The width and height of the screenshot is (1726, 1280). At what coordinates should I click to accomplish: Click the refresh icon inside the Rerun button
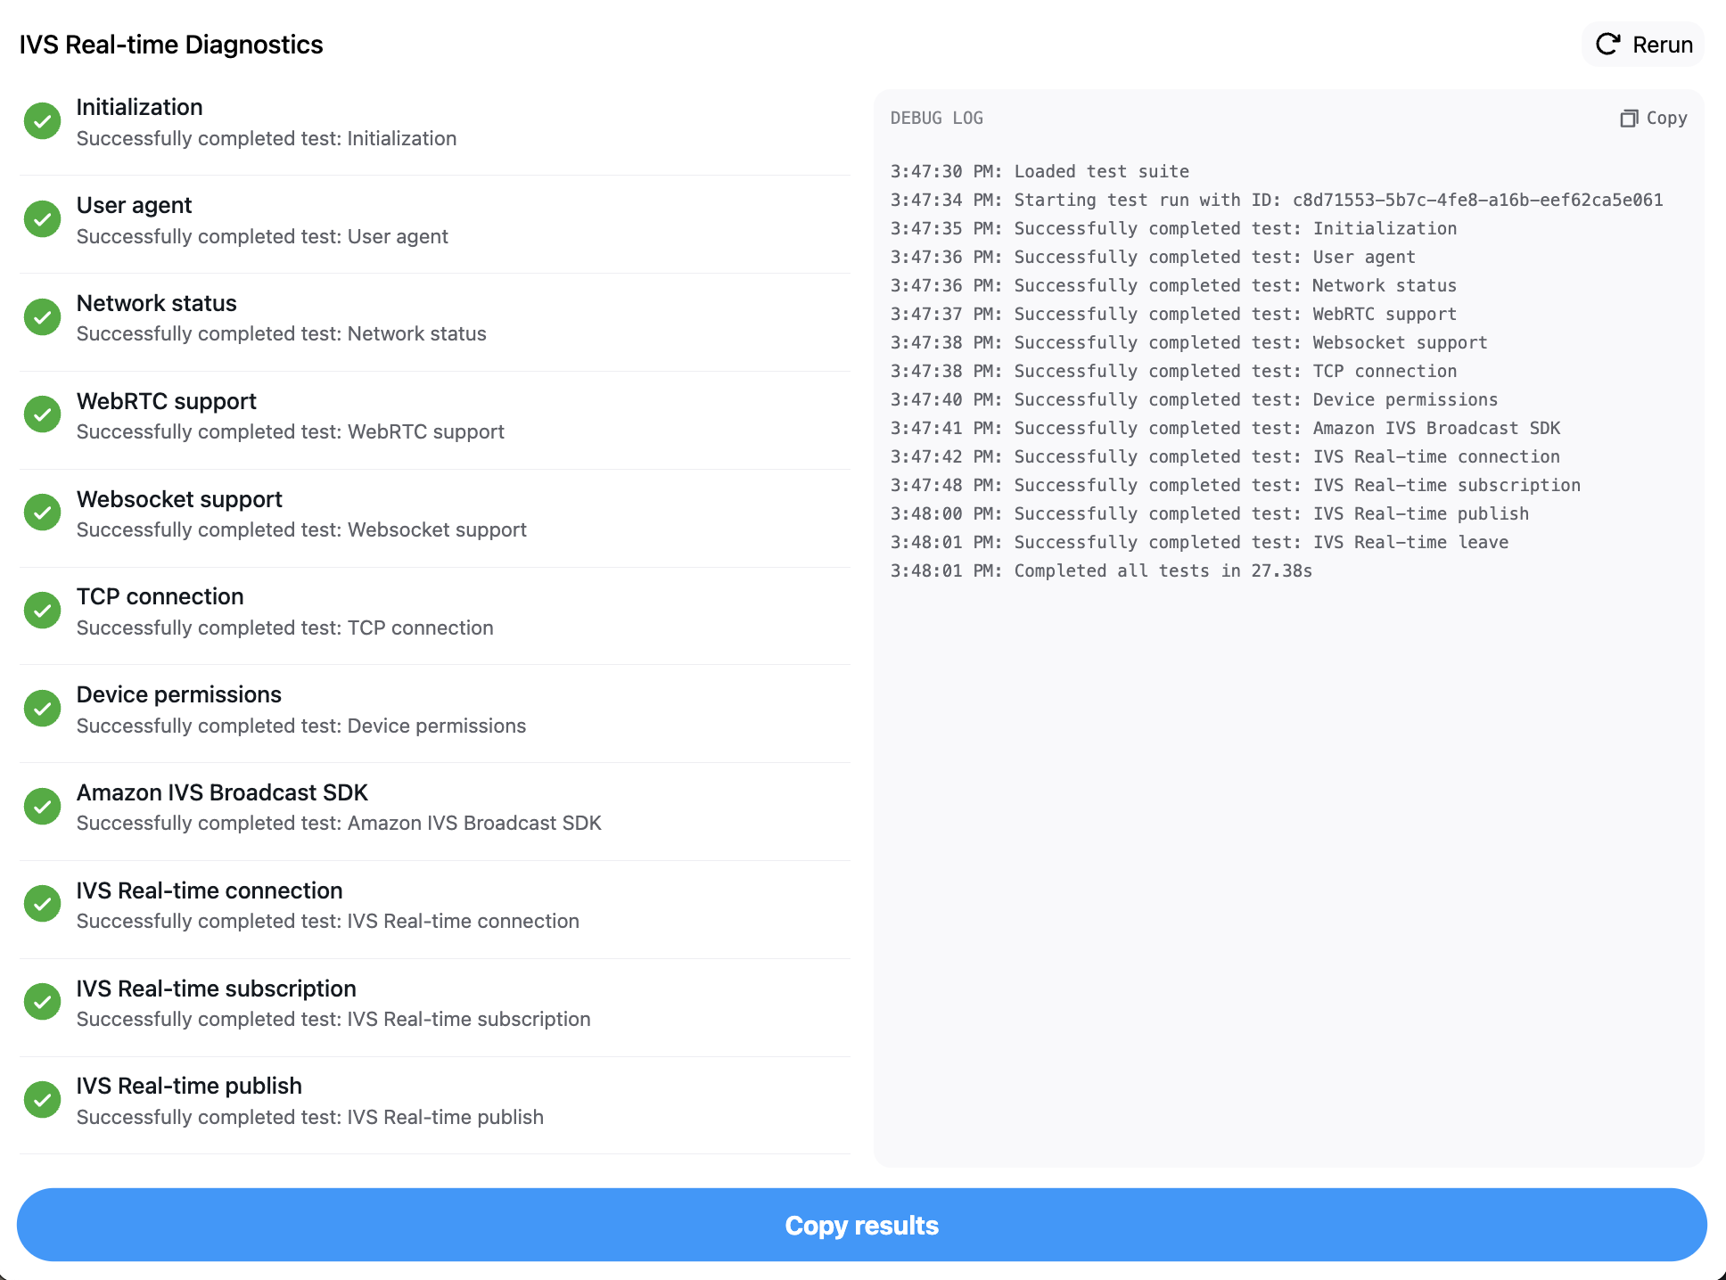(1607, 44)
